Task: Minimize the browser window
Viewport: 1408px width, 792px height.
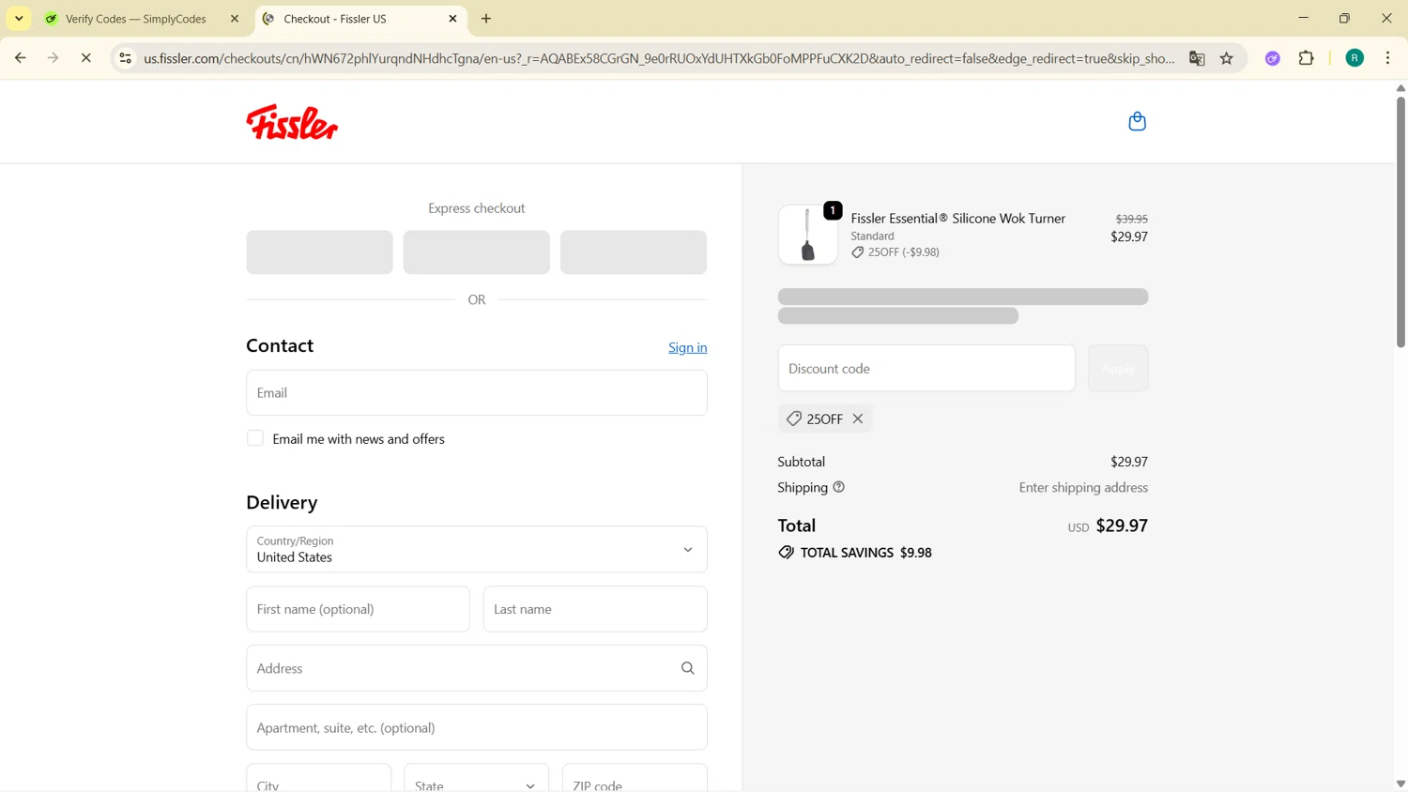Action: tap(1303, 18)
